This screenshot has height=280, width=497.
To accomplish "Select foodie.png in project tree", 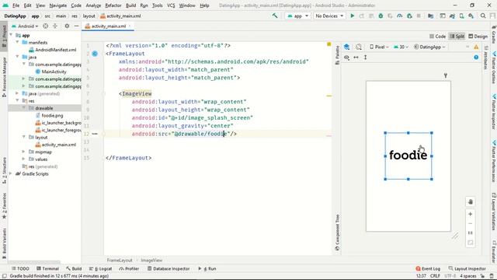I will point(52,116).
